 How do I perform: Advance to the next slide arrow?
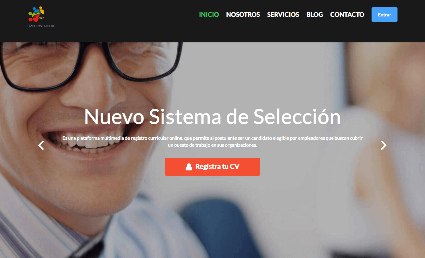point(384,145)
